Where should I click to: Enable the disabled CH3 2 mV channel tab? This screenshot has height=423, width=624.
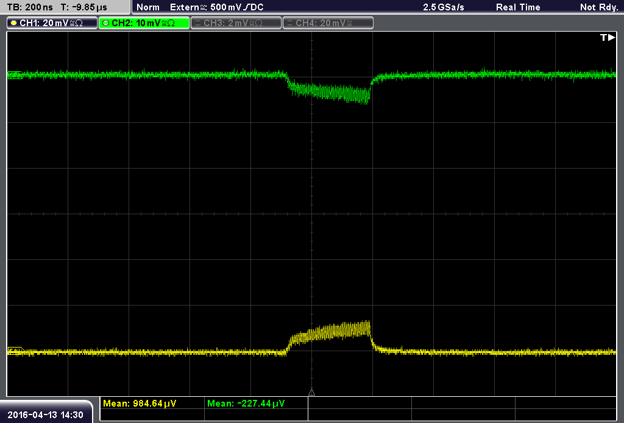coord(236,23)
